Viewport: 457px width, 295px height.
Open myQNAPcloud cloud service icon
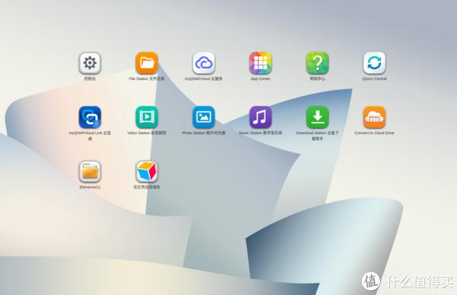pos(203,63)
